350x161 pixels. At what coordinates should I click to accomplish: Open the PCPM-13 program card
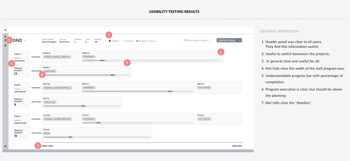tap(152, 57)
